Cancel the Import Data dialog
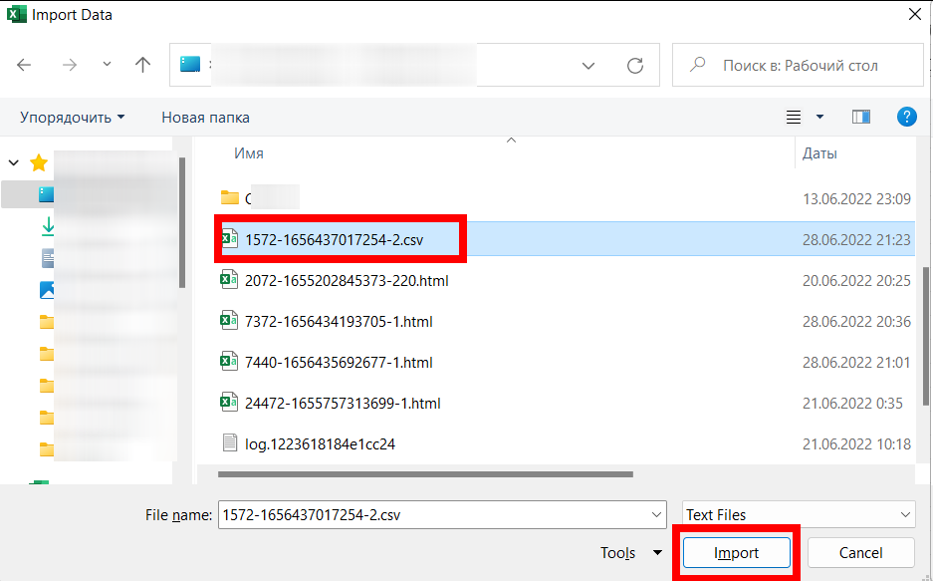Image resolution: width=933 pixels, height=581 pixels. pyautogui.click(x=860, y=552)
